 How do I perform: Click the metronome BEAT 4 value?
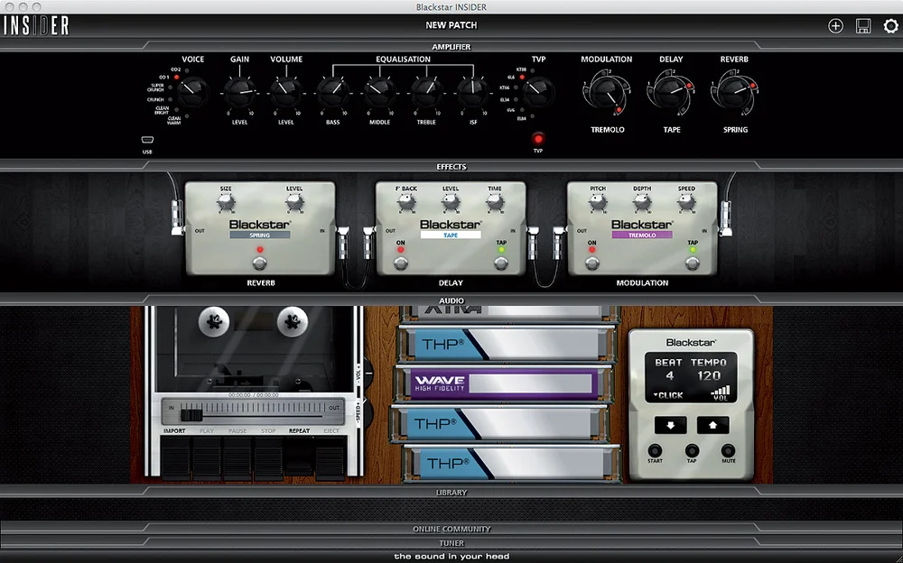pyautogui.click(x=669, y=376)
